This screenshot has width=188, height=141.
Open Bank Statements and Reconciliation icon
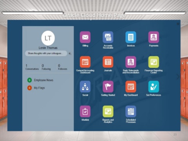pyautogui.click(x=131, y=62)
